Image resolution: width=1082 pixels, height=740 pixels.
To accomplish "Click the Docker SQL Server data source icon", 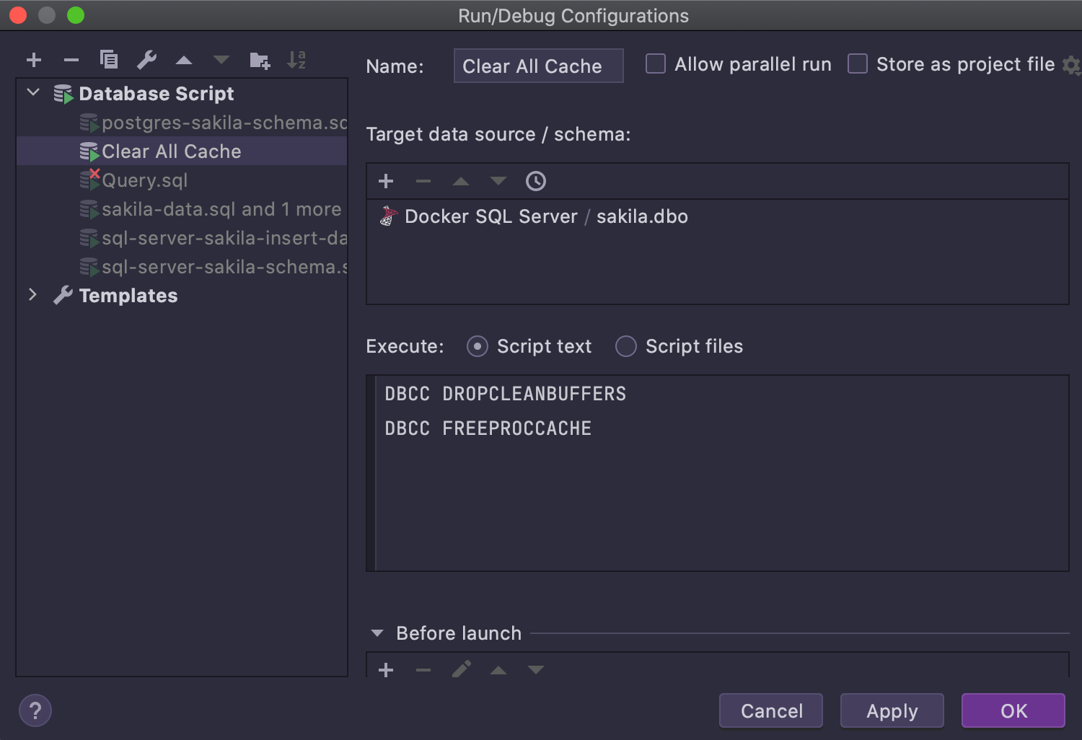I will coord(389,216).
